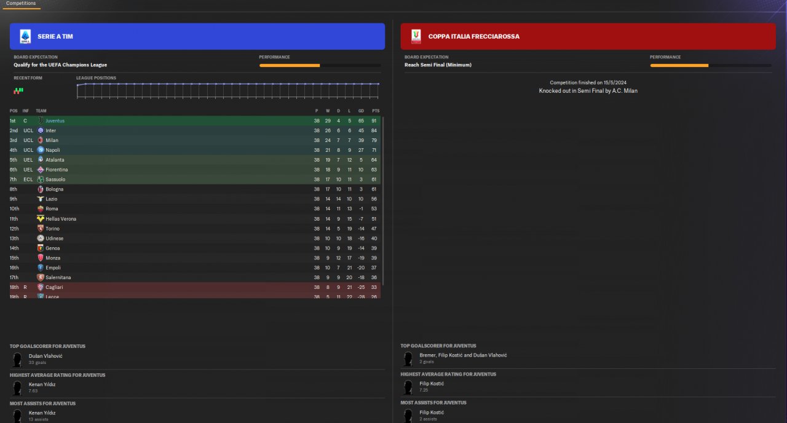
Task: Click the Hellas Verona club badge
Action: coord(41,219)
